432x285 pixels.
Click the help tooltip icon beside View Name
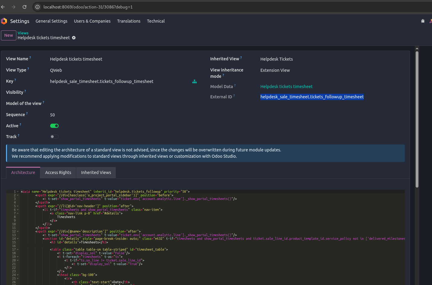click(x=30, y=57)
